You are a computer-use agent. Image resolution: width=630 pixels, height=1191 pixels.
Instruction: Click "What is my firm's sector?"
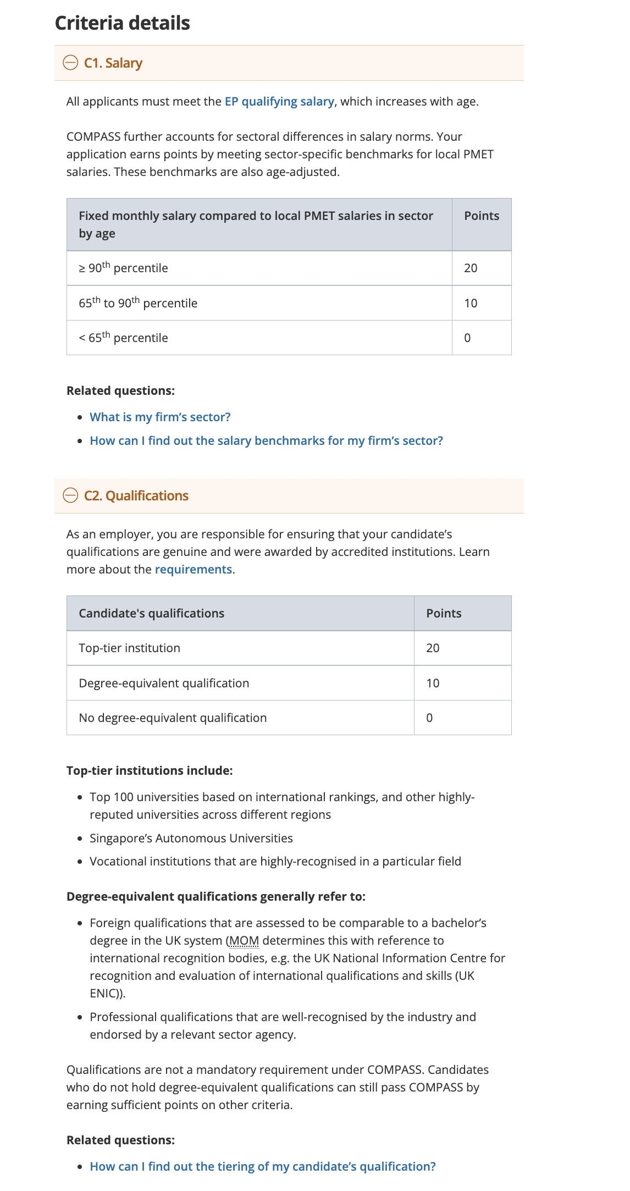pos(160,417)
